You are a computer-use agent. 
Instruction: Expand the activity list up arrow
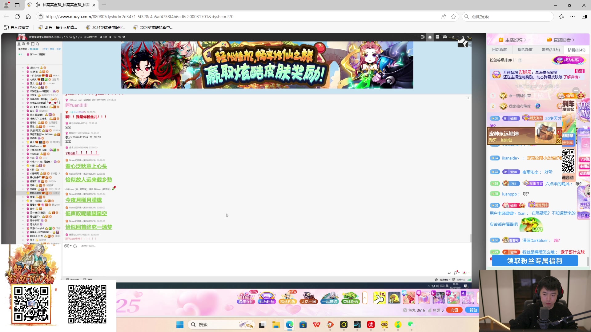[x=365, y=298]
